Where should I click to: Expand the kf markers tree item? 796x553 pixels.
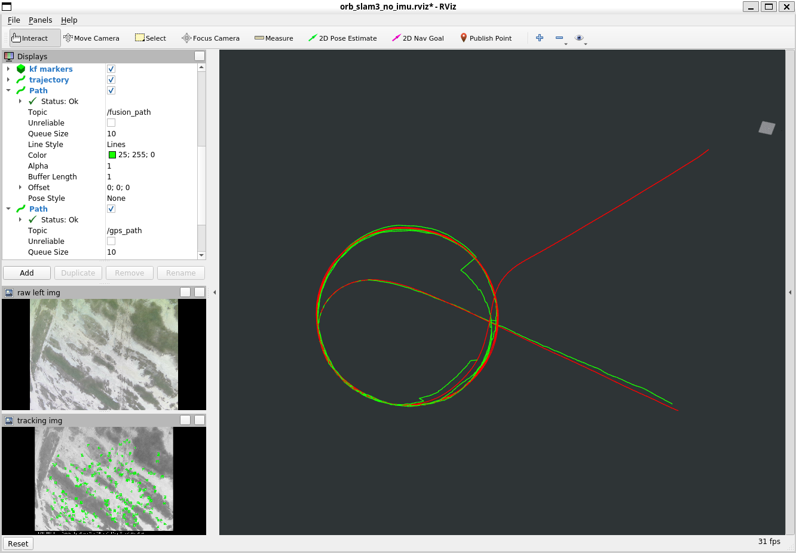click(8, 69)
